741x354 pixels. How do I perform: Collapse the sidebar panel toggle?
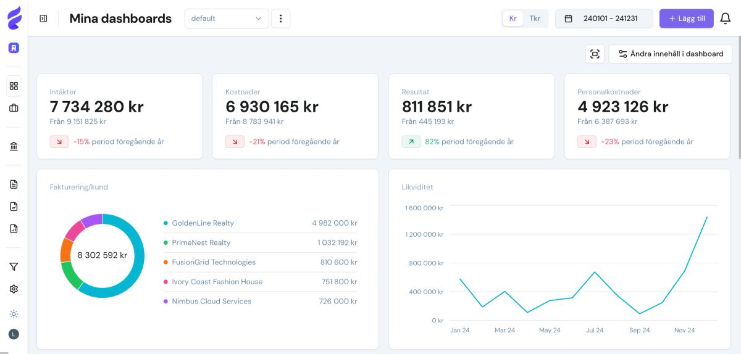[x=43, y=19]
